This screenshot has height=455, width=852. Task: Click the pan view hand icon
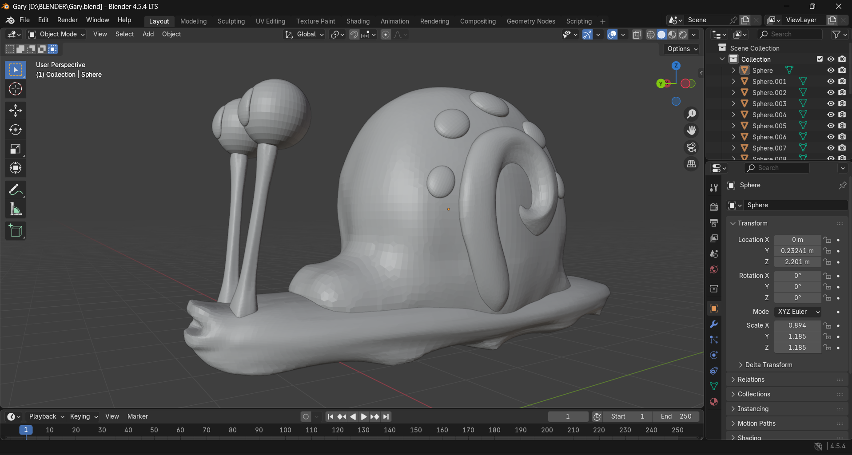(691, 131)
